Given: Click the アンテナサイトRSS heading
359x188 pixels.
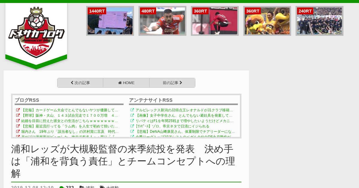Looking at the screenshot, I should [151, 100].
